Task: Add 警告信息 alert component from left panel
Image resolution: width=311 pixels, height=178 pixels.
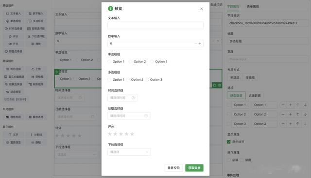Action: tap(13, 143)
